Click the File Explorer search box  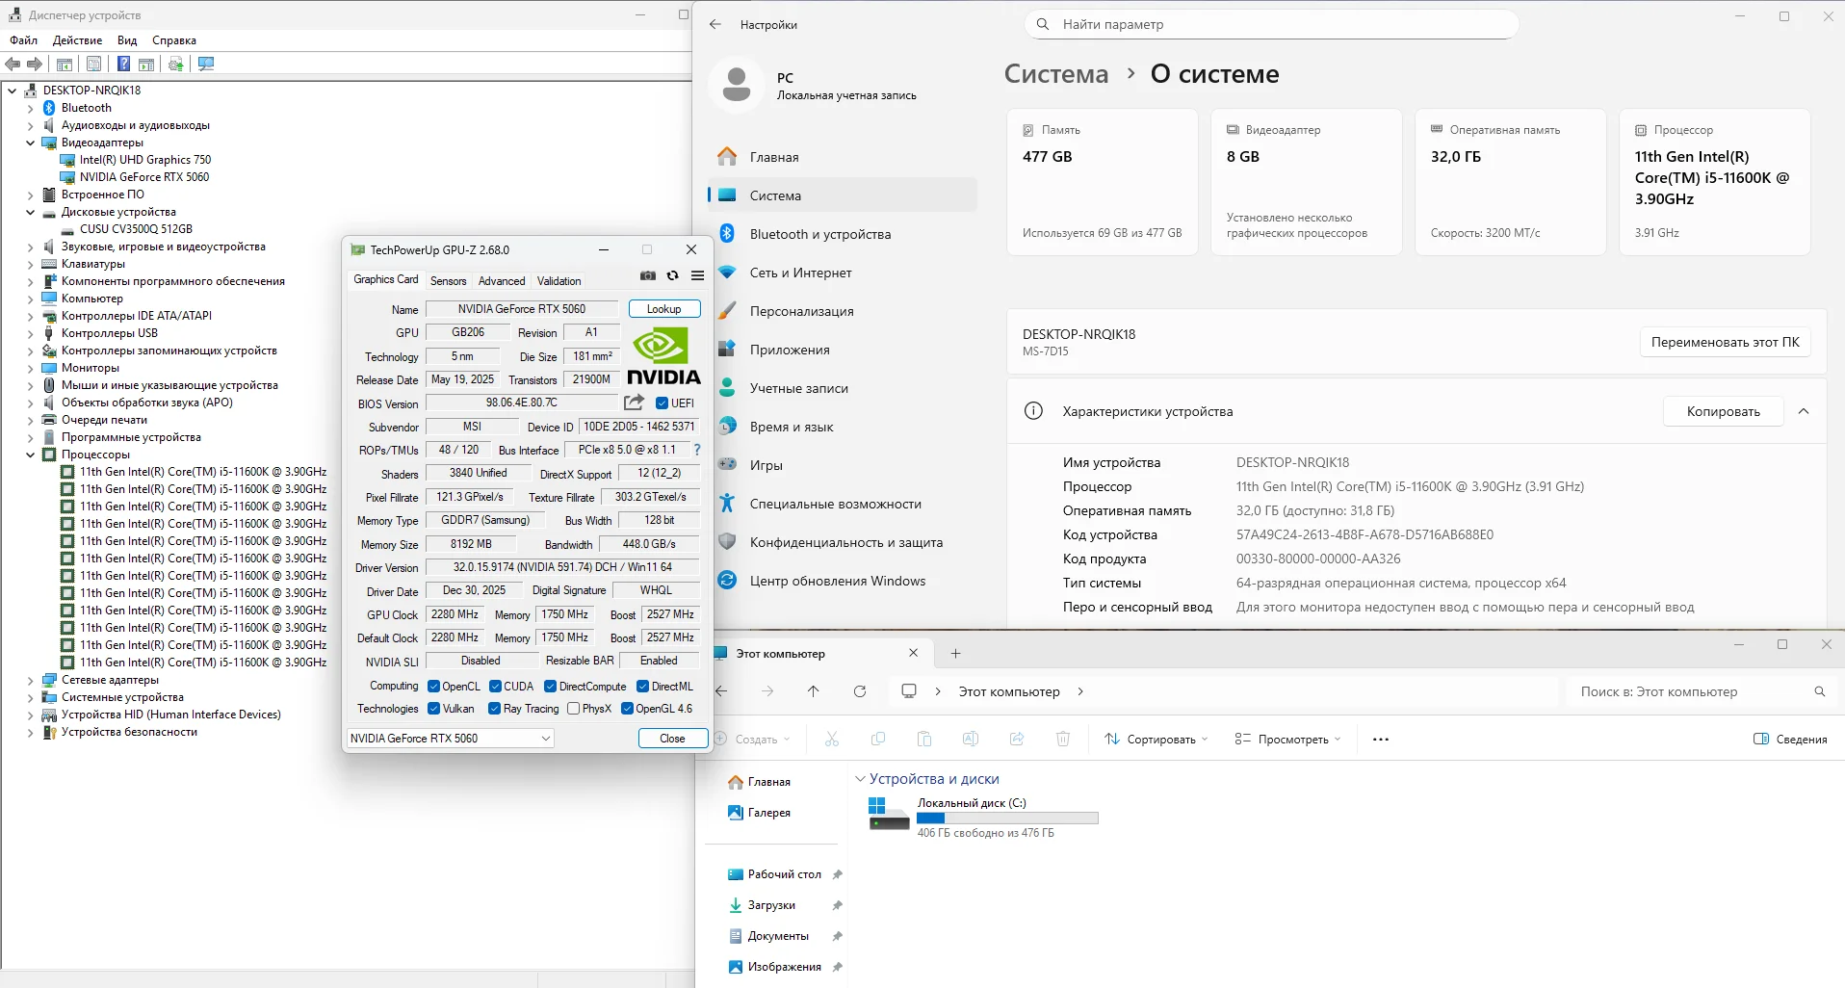(1702, 691)
